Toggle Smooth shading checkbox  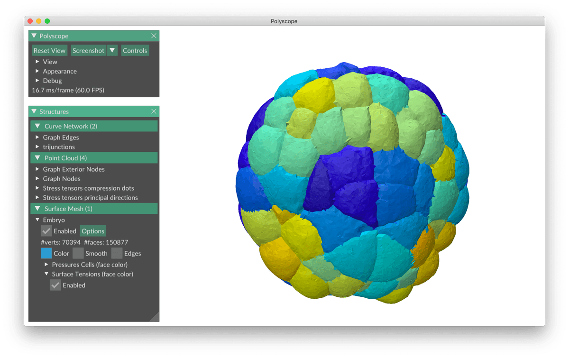[x=78, y=253]
